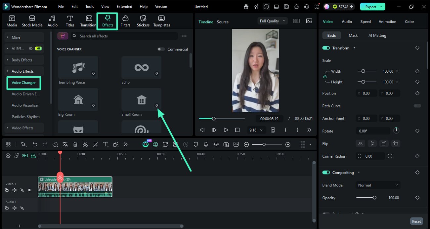Viewport: 430px width, 229px height.
Task: Delete the selected clip with trash icon
Action: click(75, 144)
